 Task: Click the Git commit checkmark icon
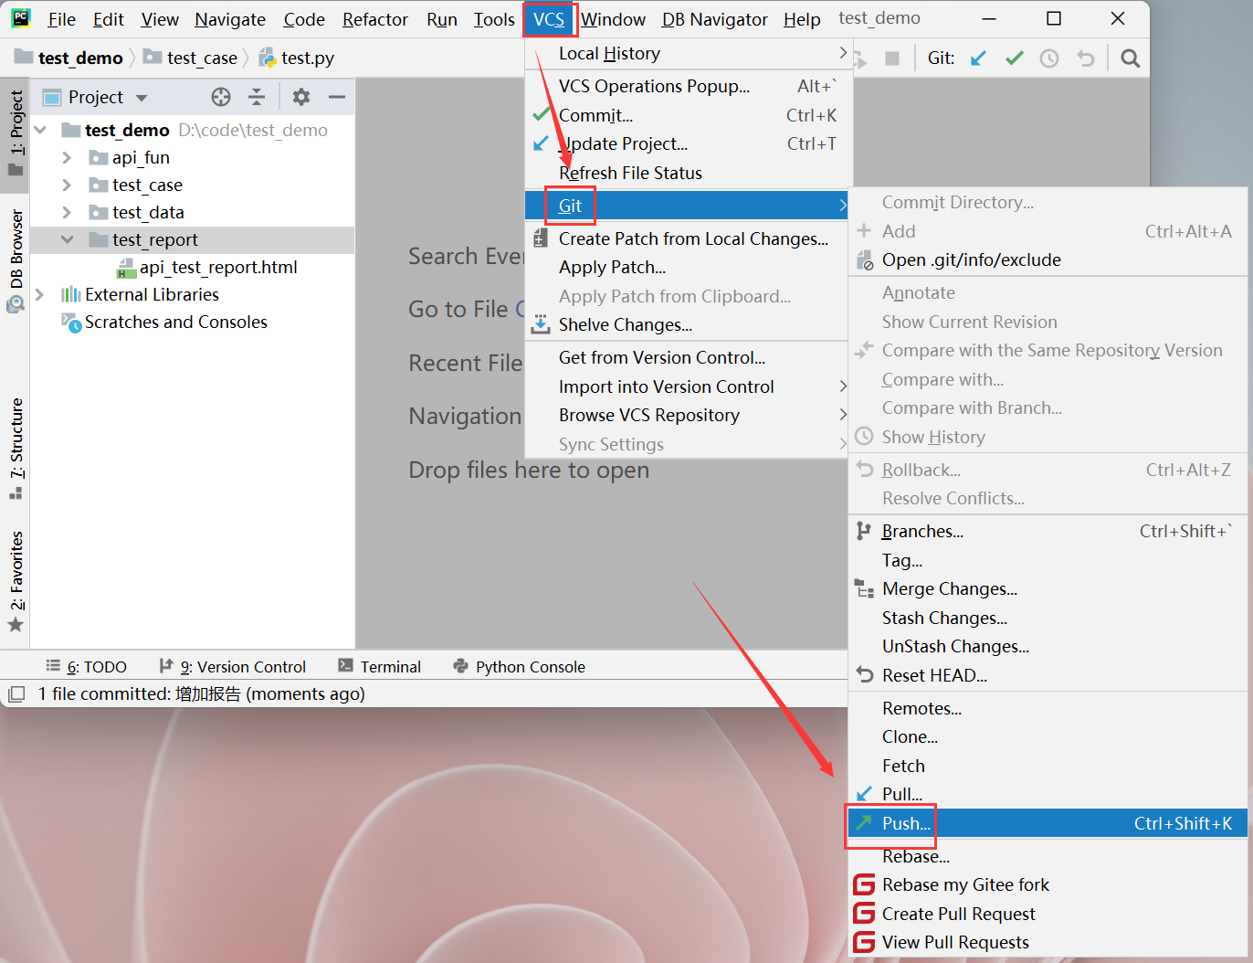point(1014,58)
